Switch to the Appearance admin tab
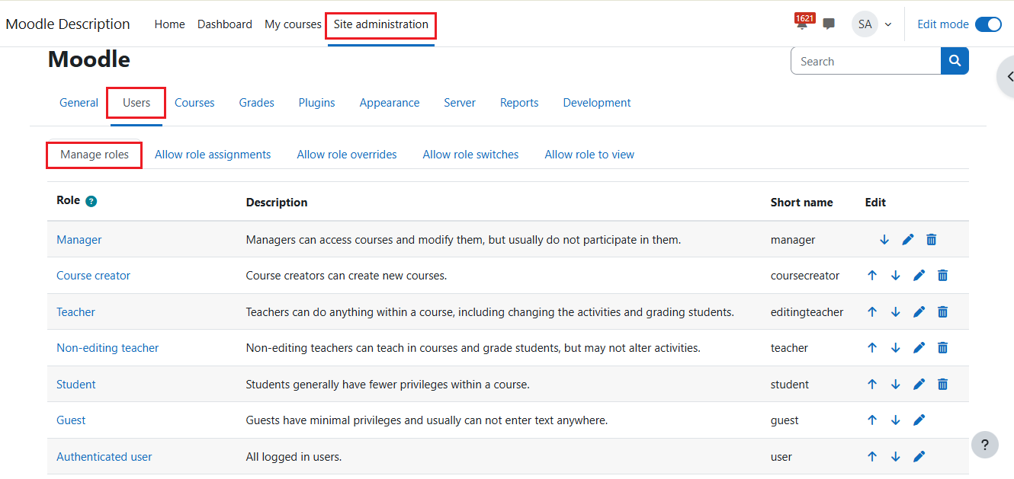 click(390, 103)
